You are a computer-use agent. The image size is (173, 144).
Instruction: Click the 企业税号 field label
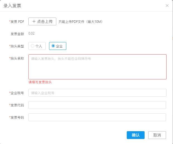tap(17, 93)
